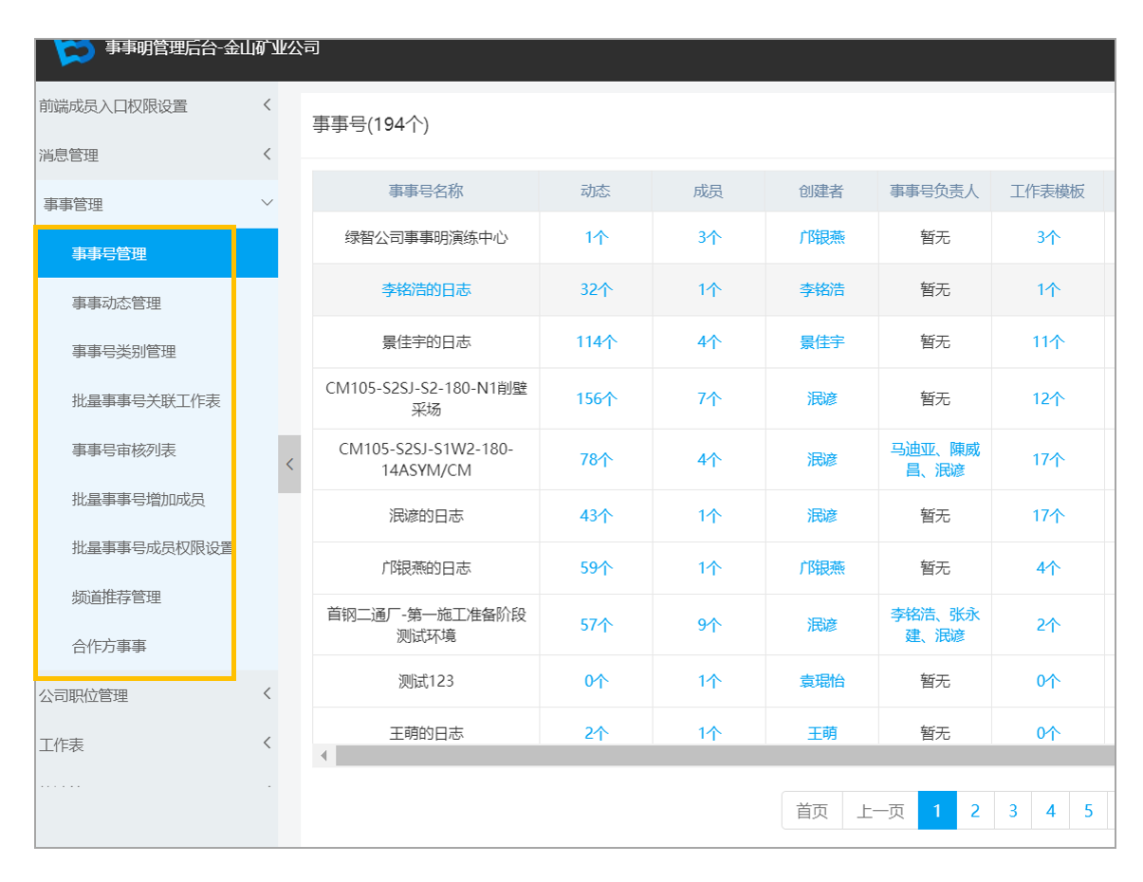The height and width of the screenshot is (882, 1143).
Task: Click 首钢二通厂-第一施工准备阶段测试环境 cell
Action: click(426, 625)
